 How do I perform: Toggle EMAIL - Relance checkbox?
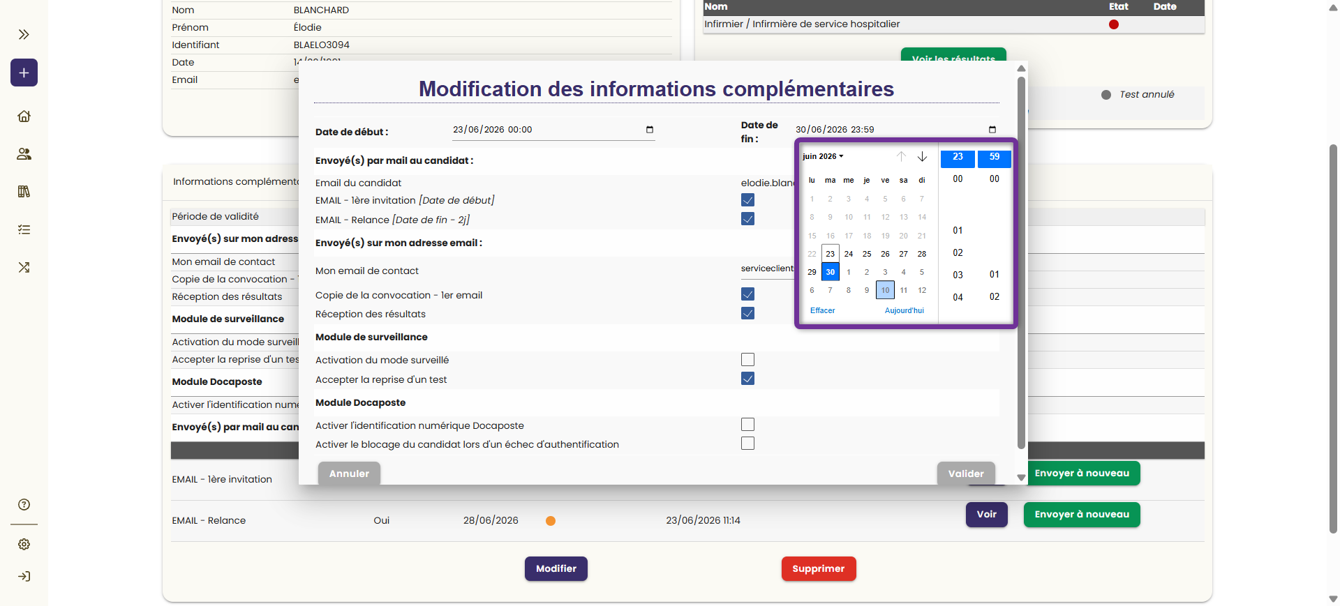(747, 219)
